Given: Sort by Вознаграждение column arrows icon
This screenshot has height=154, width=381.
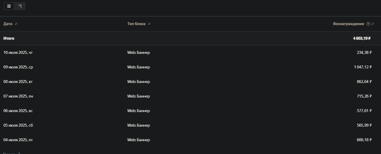Looking at the screenshot, I should (373, 24).
